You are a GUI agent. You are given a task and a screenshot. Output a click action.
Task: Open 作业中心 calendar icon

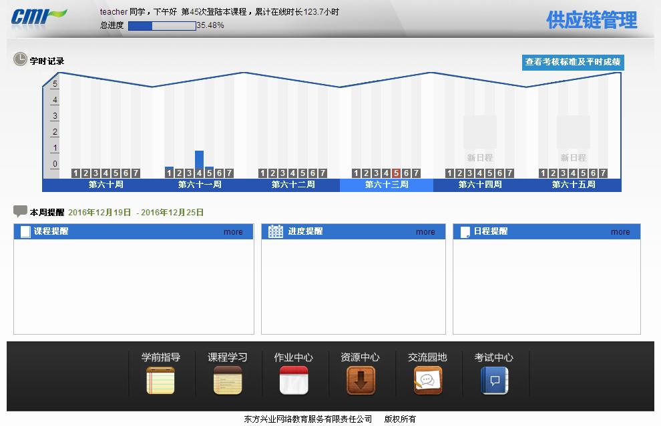(294, 380)
